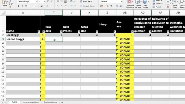Apply Percent Style format
Viewport: 185px width, 104px height.
click(107, 6)
